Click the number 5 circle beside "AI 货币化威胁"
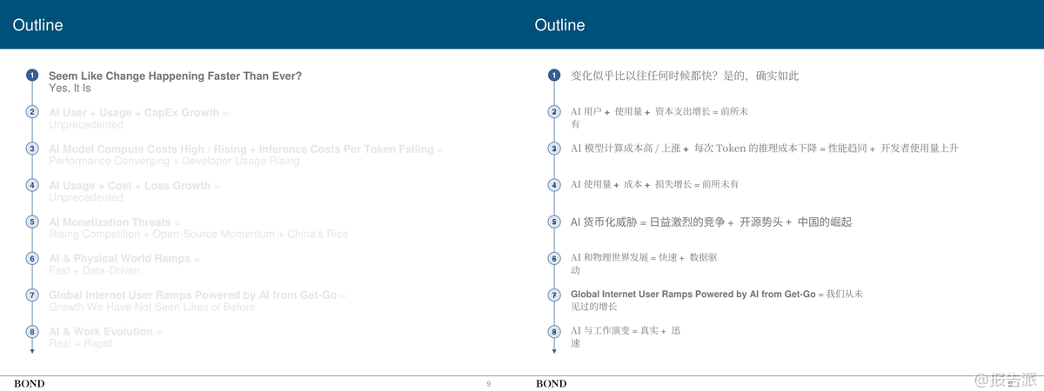1044x391 pixels. (x=554, y=222)
